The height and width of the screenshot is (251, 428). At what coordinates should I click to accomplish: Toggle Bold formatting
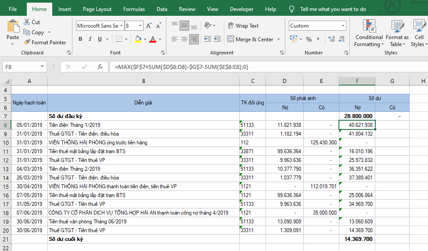pyautogui.click(x=80, y=39)
